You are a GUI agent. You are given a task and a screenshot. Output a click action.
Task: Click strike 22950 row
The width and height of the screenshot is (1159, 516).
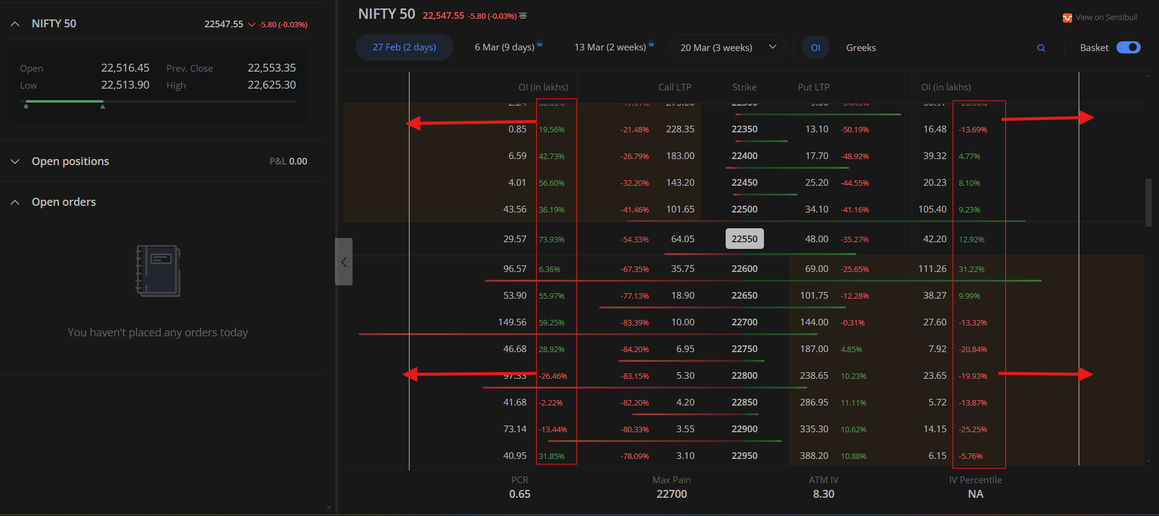click(x=745, y=456)
